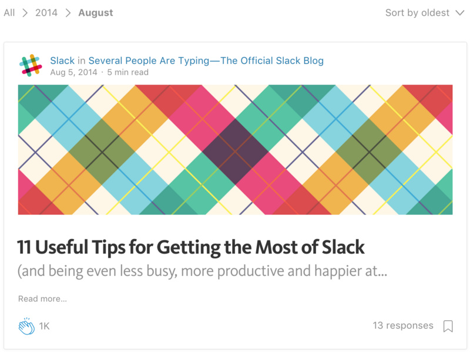The height and width of the screenshot is (353, 470).
Task: Click the Read more… link
Action: 42,299
